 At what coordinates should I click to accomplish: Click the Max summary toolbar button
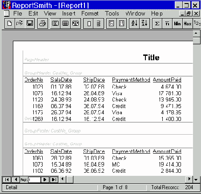pyautogui.click(x=188, y=23)
